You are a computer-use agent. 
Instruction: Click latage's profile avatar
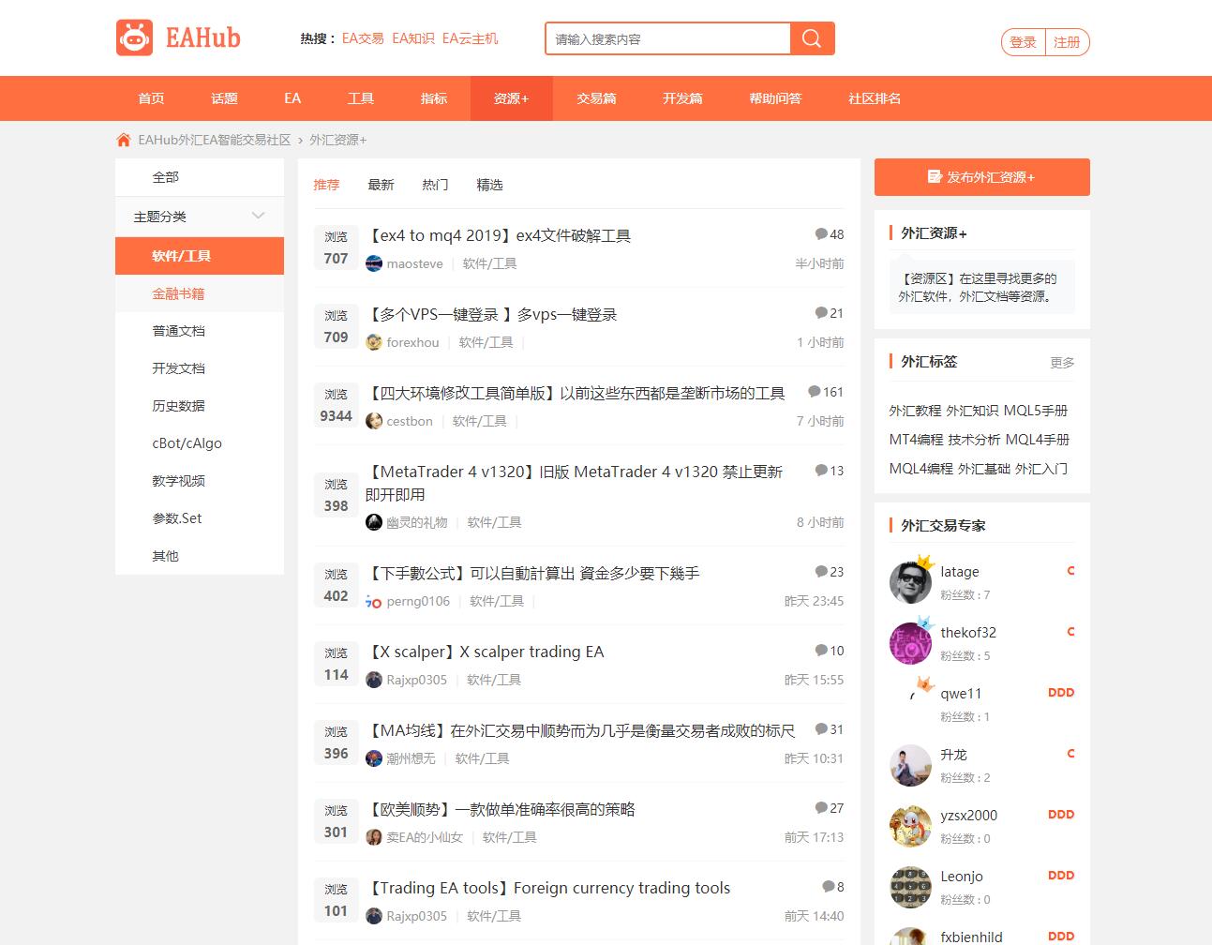(909, 582)
